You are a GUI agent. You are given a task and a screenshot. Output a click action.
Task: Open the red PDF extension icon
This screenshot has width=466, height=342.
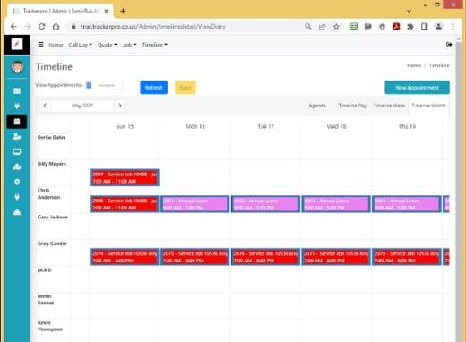point(396,27)
